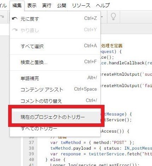This screenshot has height=166, width=152.
Task: Click code line number 39
Action: 31,154
